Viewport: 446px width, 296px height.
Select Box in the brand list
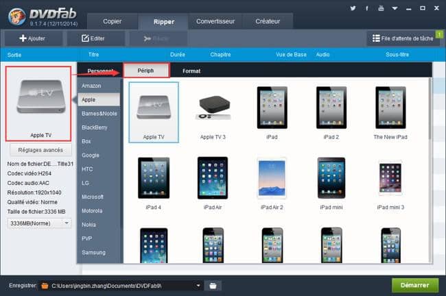click(99, 141)
